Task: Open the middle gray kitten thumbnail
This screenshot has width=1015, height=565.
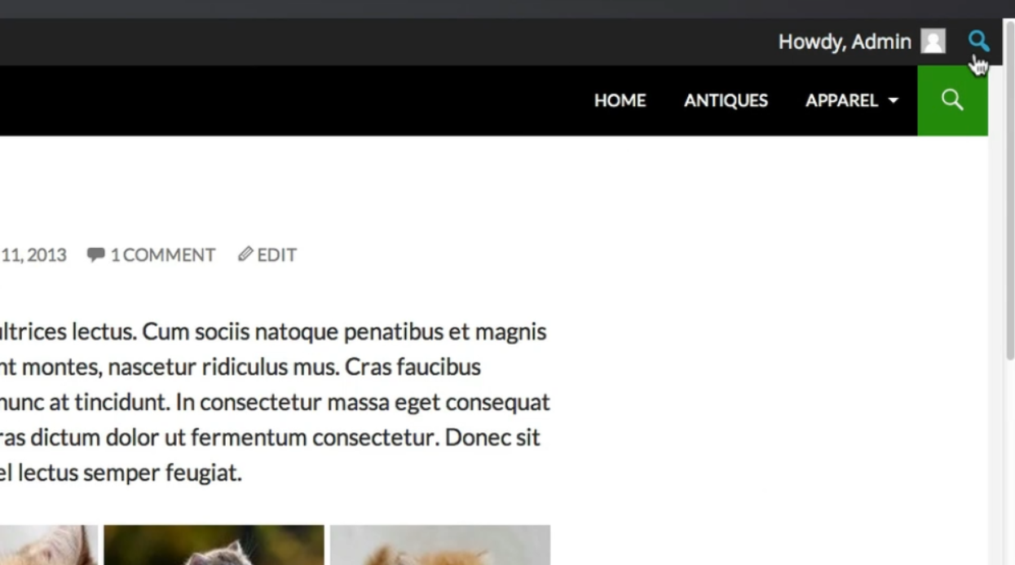Action: point(214,545)
